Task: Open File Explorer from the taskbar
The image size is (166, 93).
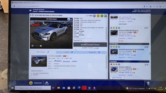Action: (59, 88)
